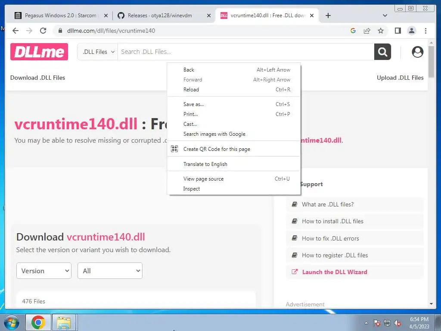Click the Google icon in the address bar

tap(353, 31)
